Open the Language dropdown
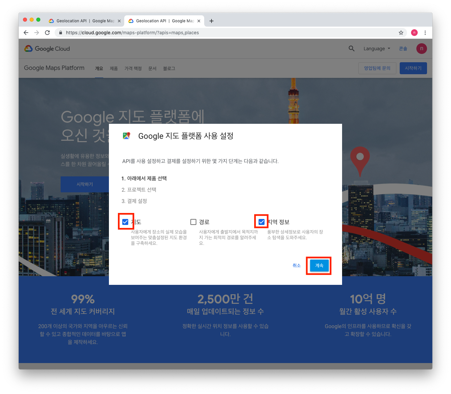 click(x=377, y=49)
